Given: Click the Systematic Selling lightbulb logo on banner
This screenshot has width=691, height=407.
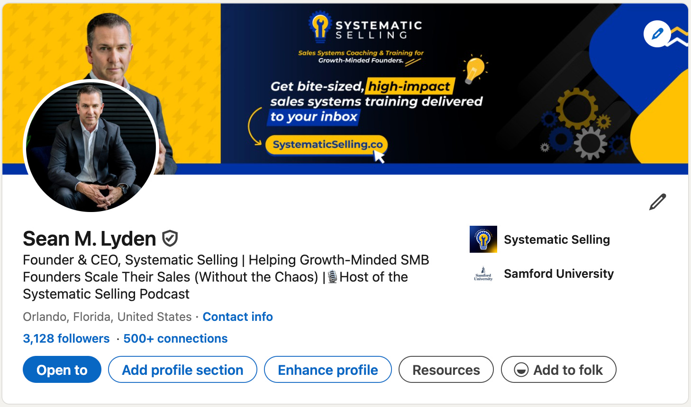Looking at the screenshot, I should [319, 27].
